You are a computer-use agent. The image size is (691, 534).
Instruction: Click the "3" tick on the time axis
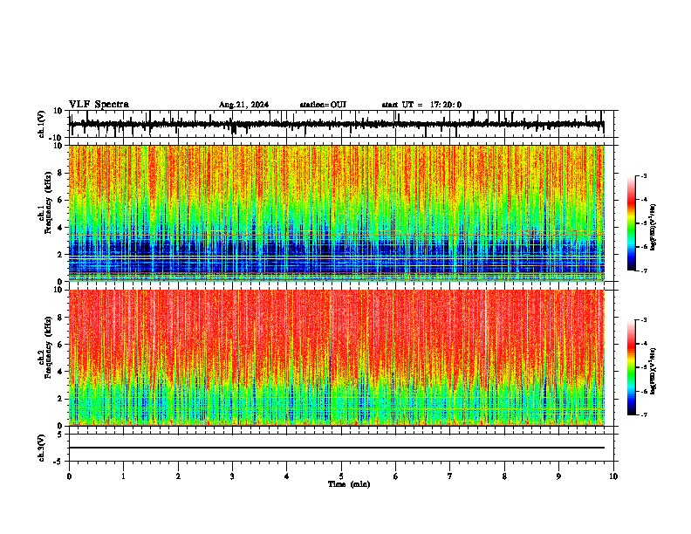232,476
